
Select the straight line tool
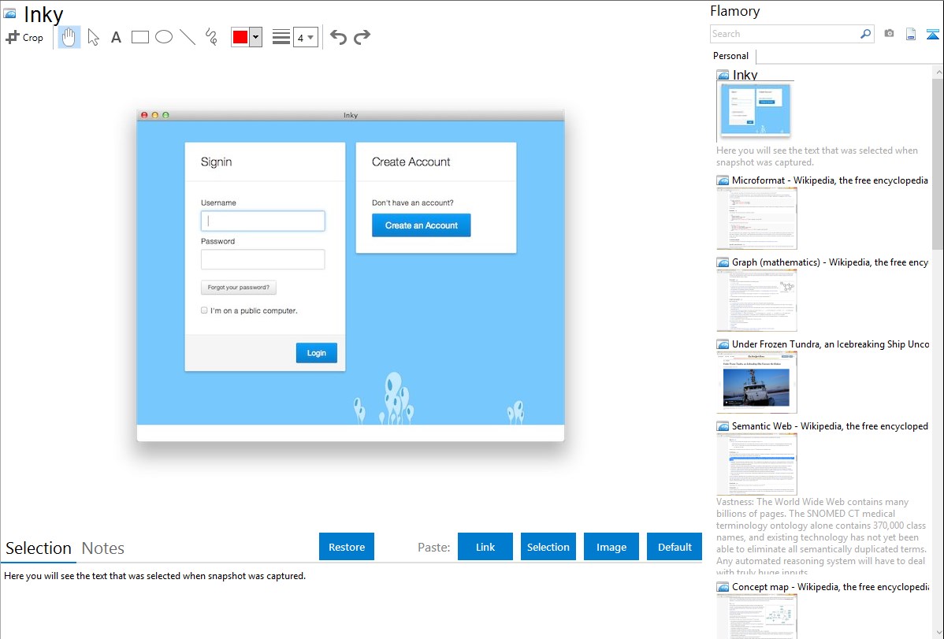(188, 37)
